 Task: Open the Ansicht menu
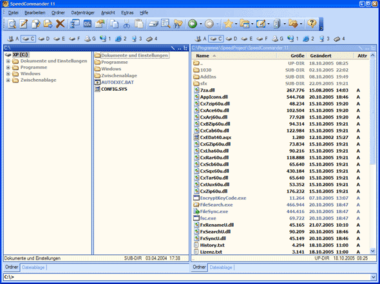coord(108,13)
